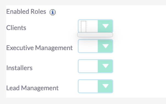Click the white triangle in Lead Management dropdown

tap(106, 86)
